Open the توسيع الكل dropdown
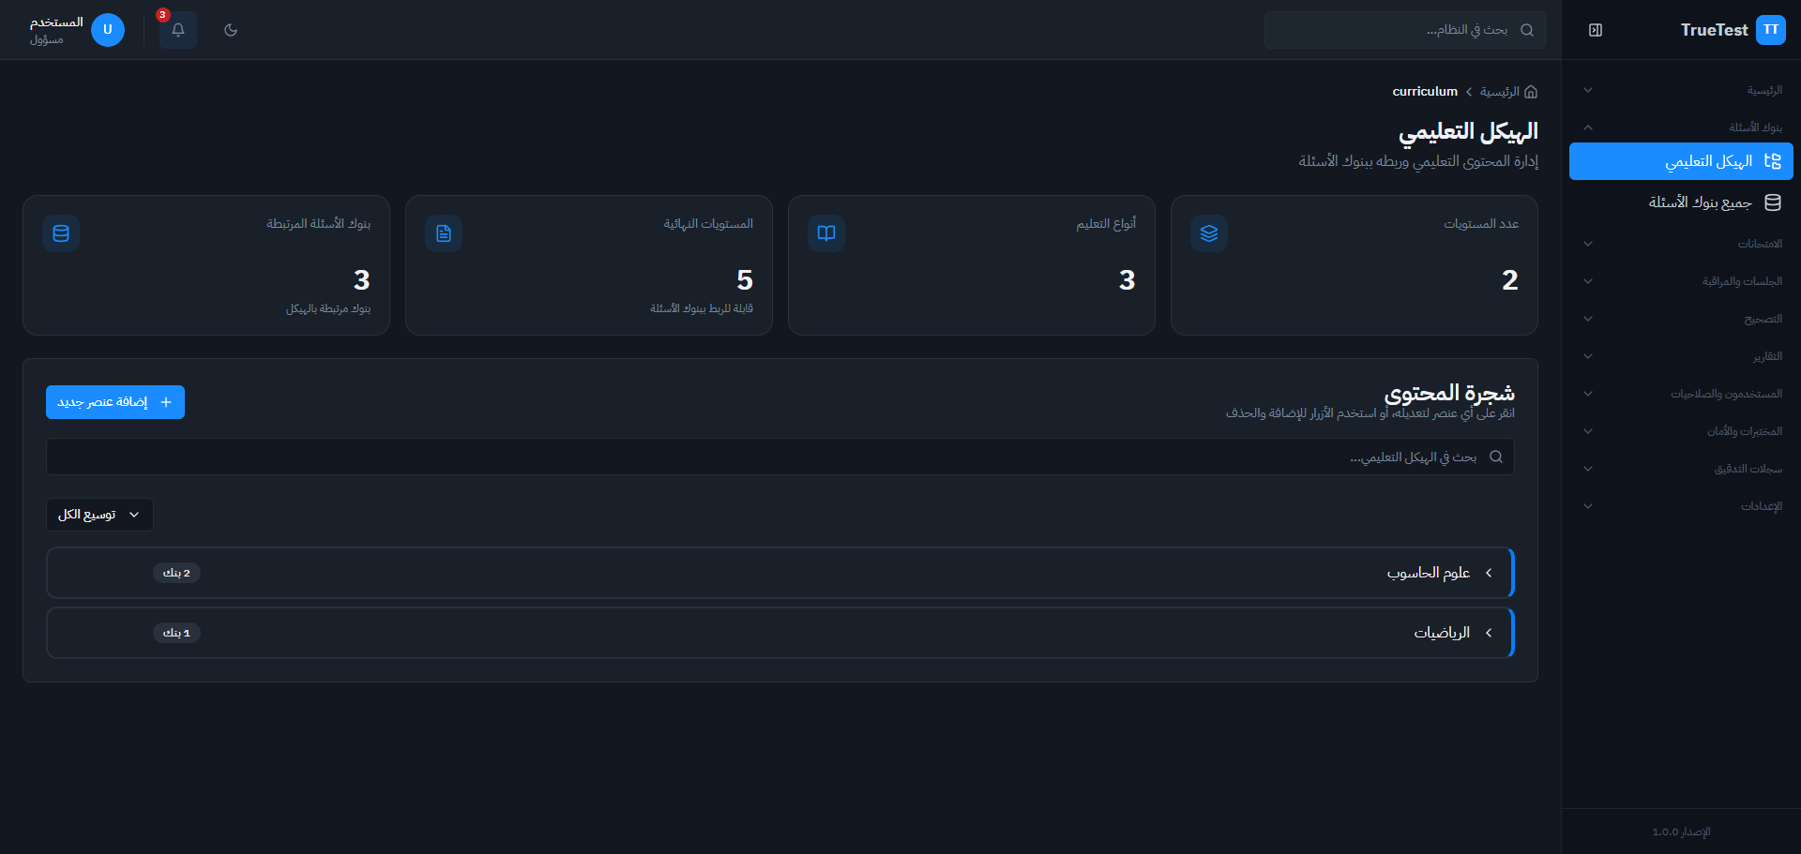1801x854 pixels. (x=99, y=515)
